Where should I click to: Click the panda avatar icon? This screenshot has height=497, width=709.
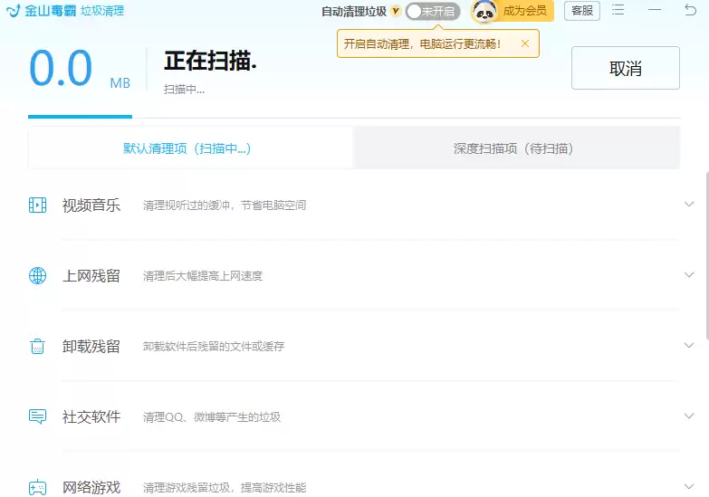click(484, 11)
